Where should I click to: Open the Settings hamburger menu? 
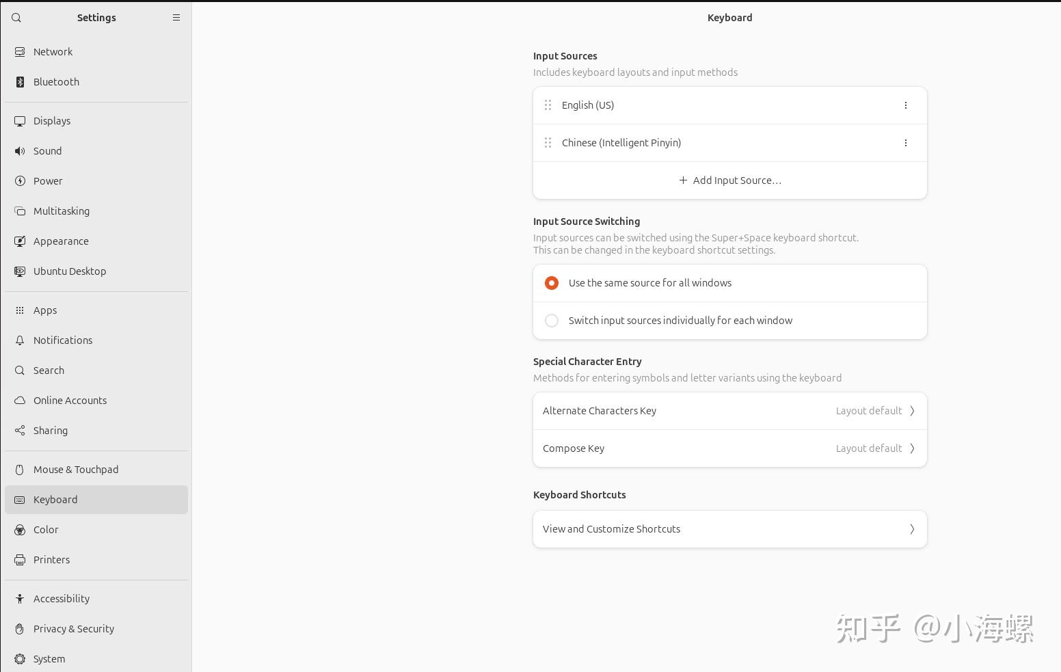coord(176,18)
